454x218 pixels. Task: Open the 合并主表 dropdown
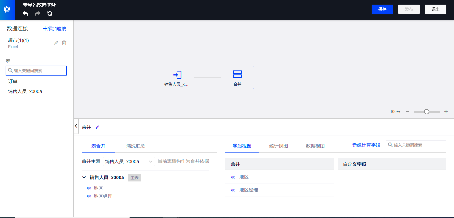point(129,162)
